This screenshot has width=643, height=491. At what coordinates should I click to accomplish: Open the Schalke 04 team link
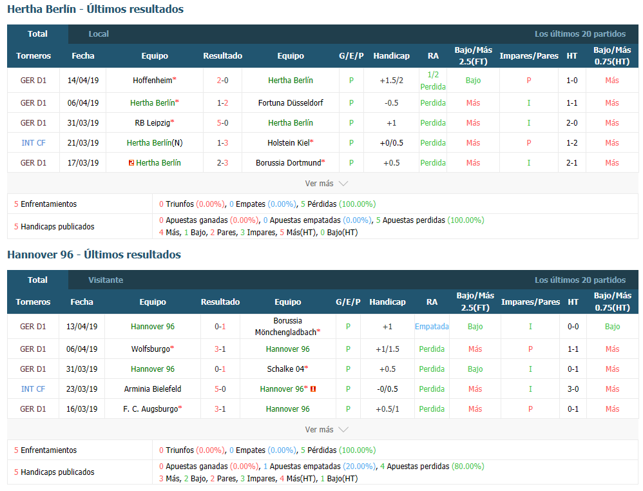point(286,369)
